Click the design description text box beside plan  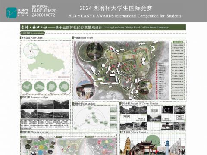click(178, 71)
